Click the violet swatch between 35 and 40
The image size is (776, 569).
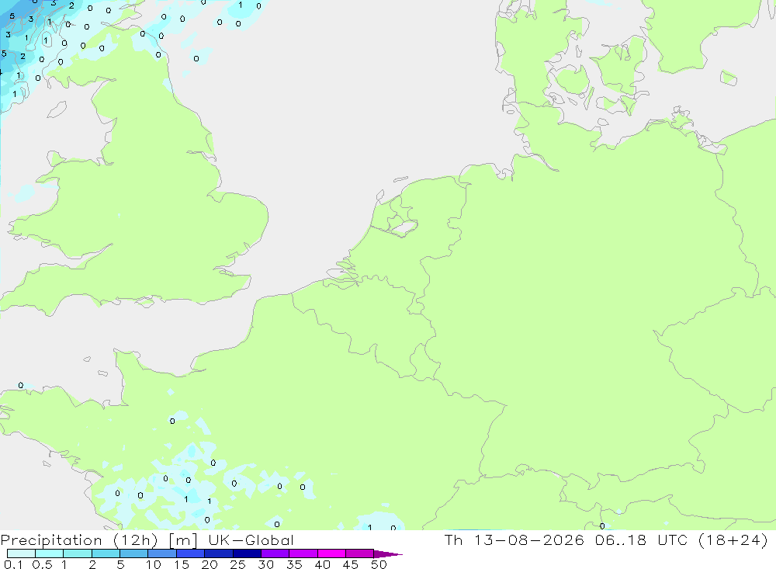point(303,553)
